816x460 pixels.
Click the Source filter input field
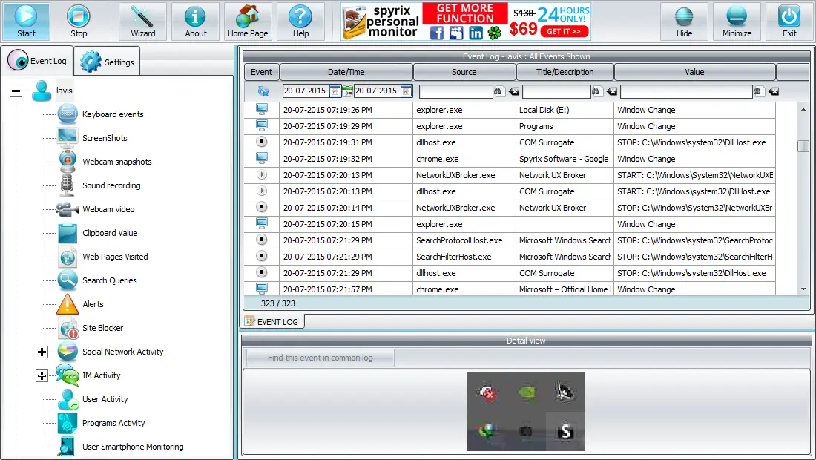pos(456,91)
